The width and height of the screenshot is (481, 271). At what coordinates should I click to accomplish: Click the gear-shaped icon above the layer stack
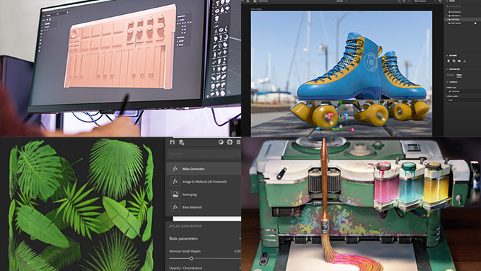[x=230, y=142]
